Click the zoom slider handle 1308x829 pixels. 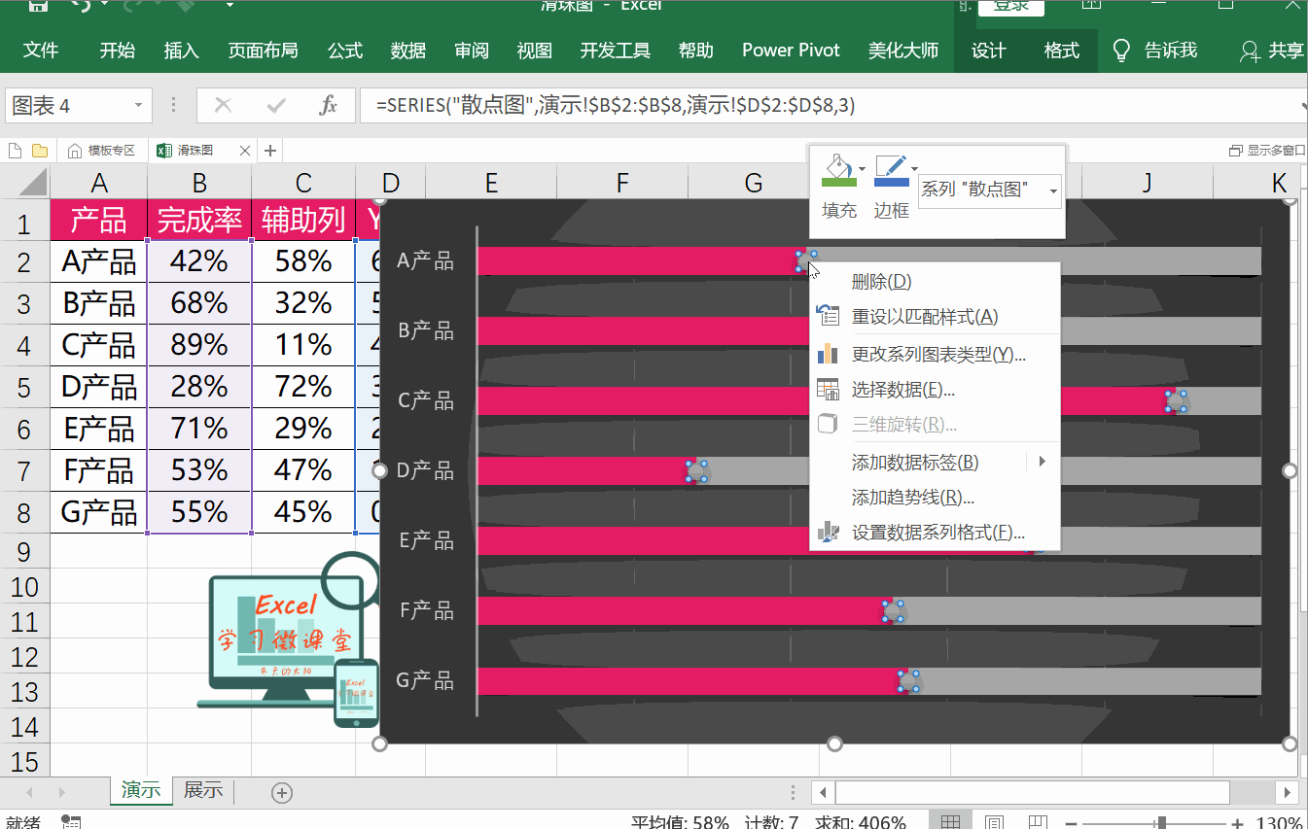[x=1162, y=823]
